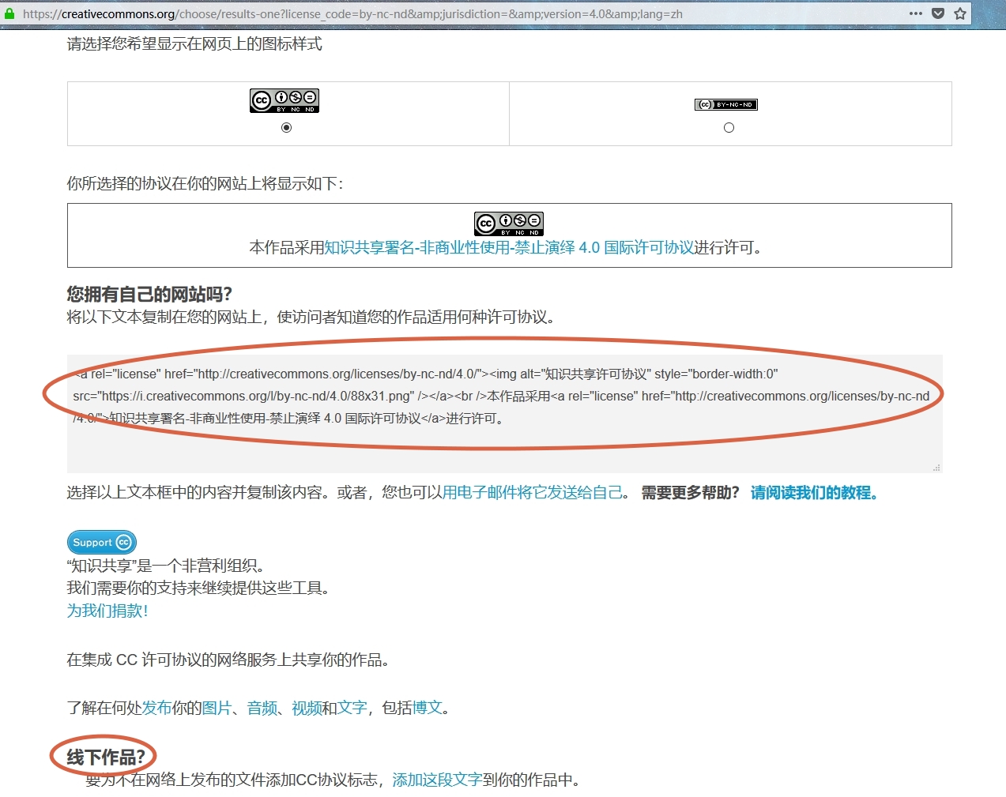Follow the 图片 link

click(217, 708)
